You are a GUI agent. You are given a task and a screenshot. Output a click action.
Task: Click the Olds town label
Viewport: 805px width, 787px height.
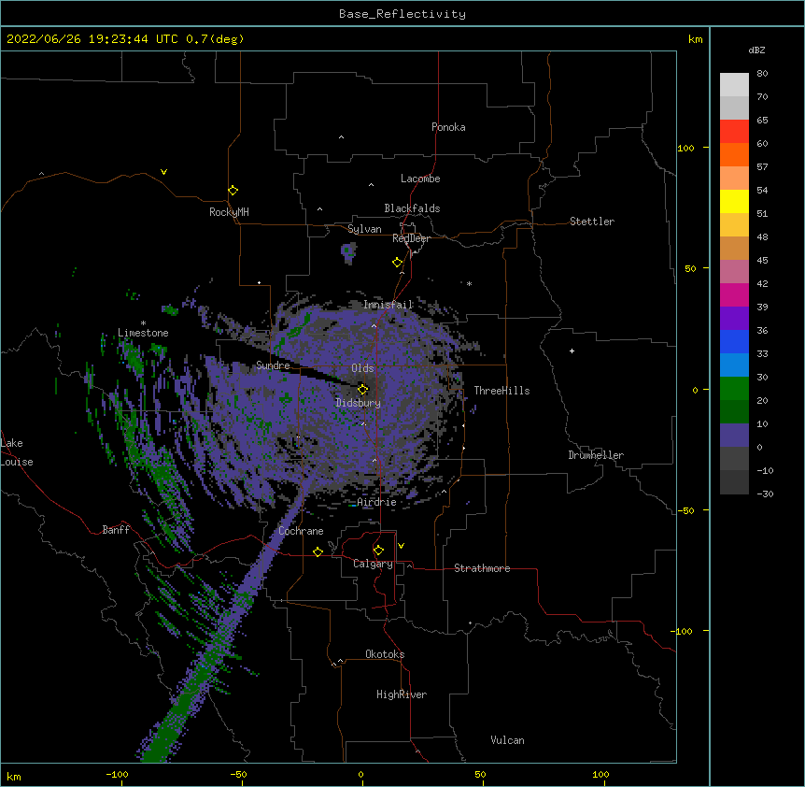pos(362,368)
